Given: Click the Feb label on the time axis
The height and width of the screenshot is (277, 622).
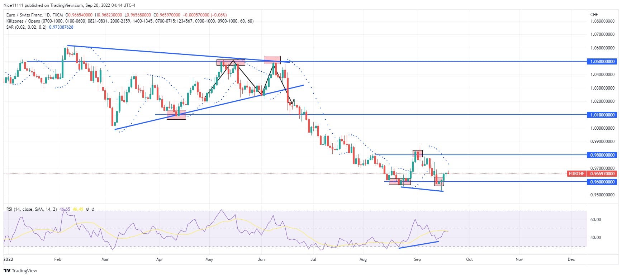Looking at the screenshot, I should (x=58, y=259).
